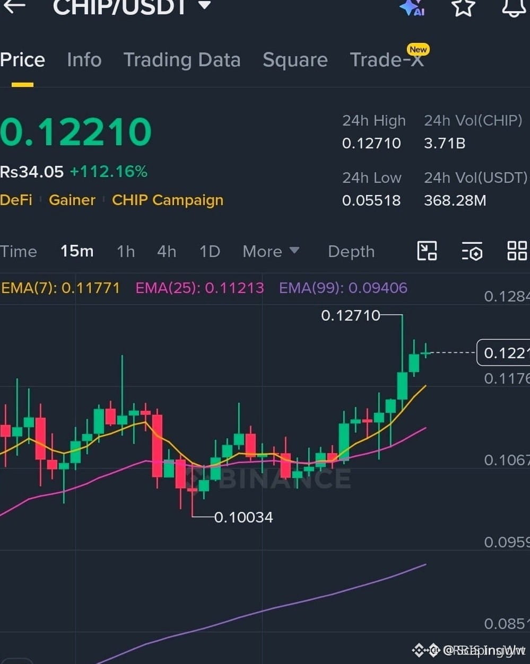Open the four-square grid layout icon
Screen dimensions: 530x664
pyautogui.click(x=517, y=251)
